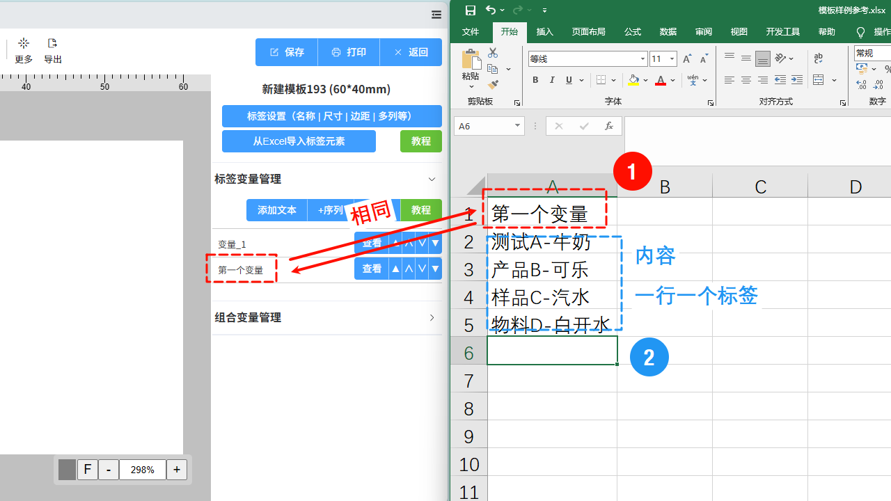Open the paste options dropdown under 粘贴

click(471, 86)
